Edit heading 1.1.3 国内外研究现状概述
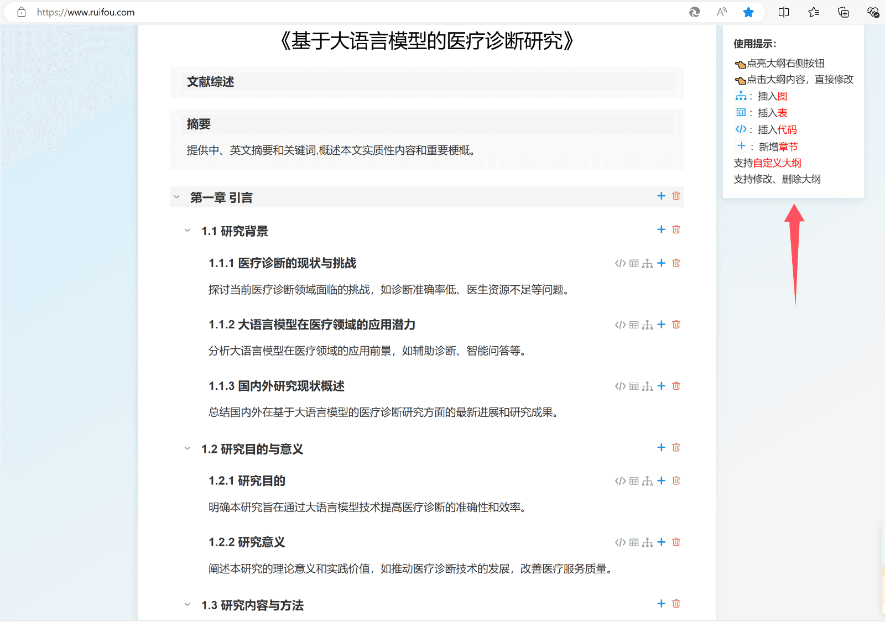The height and width of the screenshot is (622, 885). coord(277,386)
